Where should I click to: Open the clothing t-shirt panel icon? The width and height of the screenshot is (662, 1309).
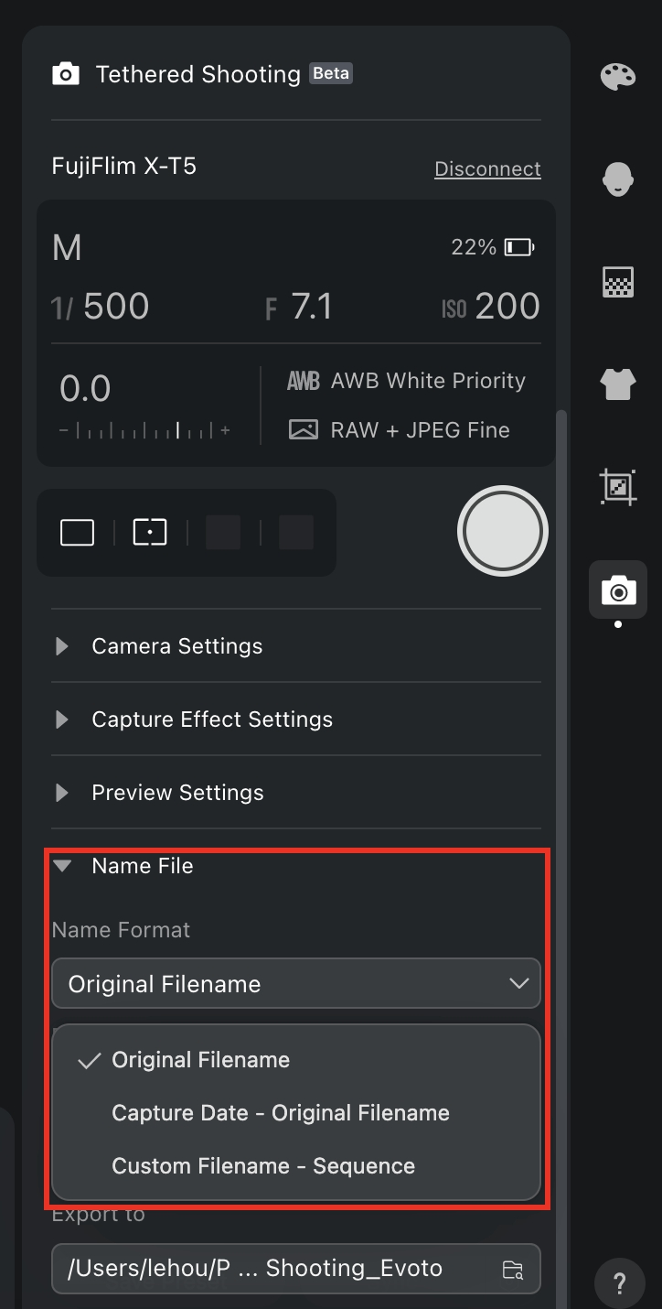tap(618, 384)
